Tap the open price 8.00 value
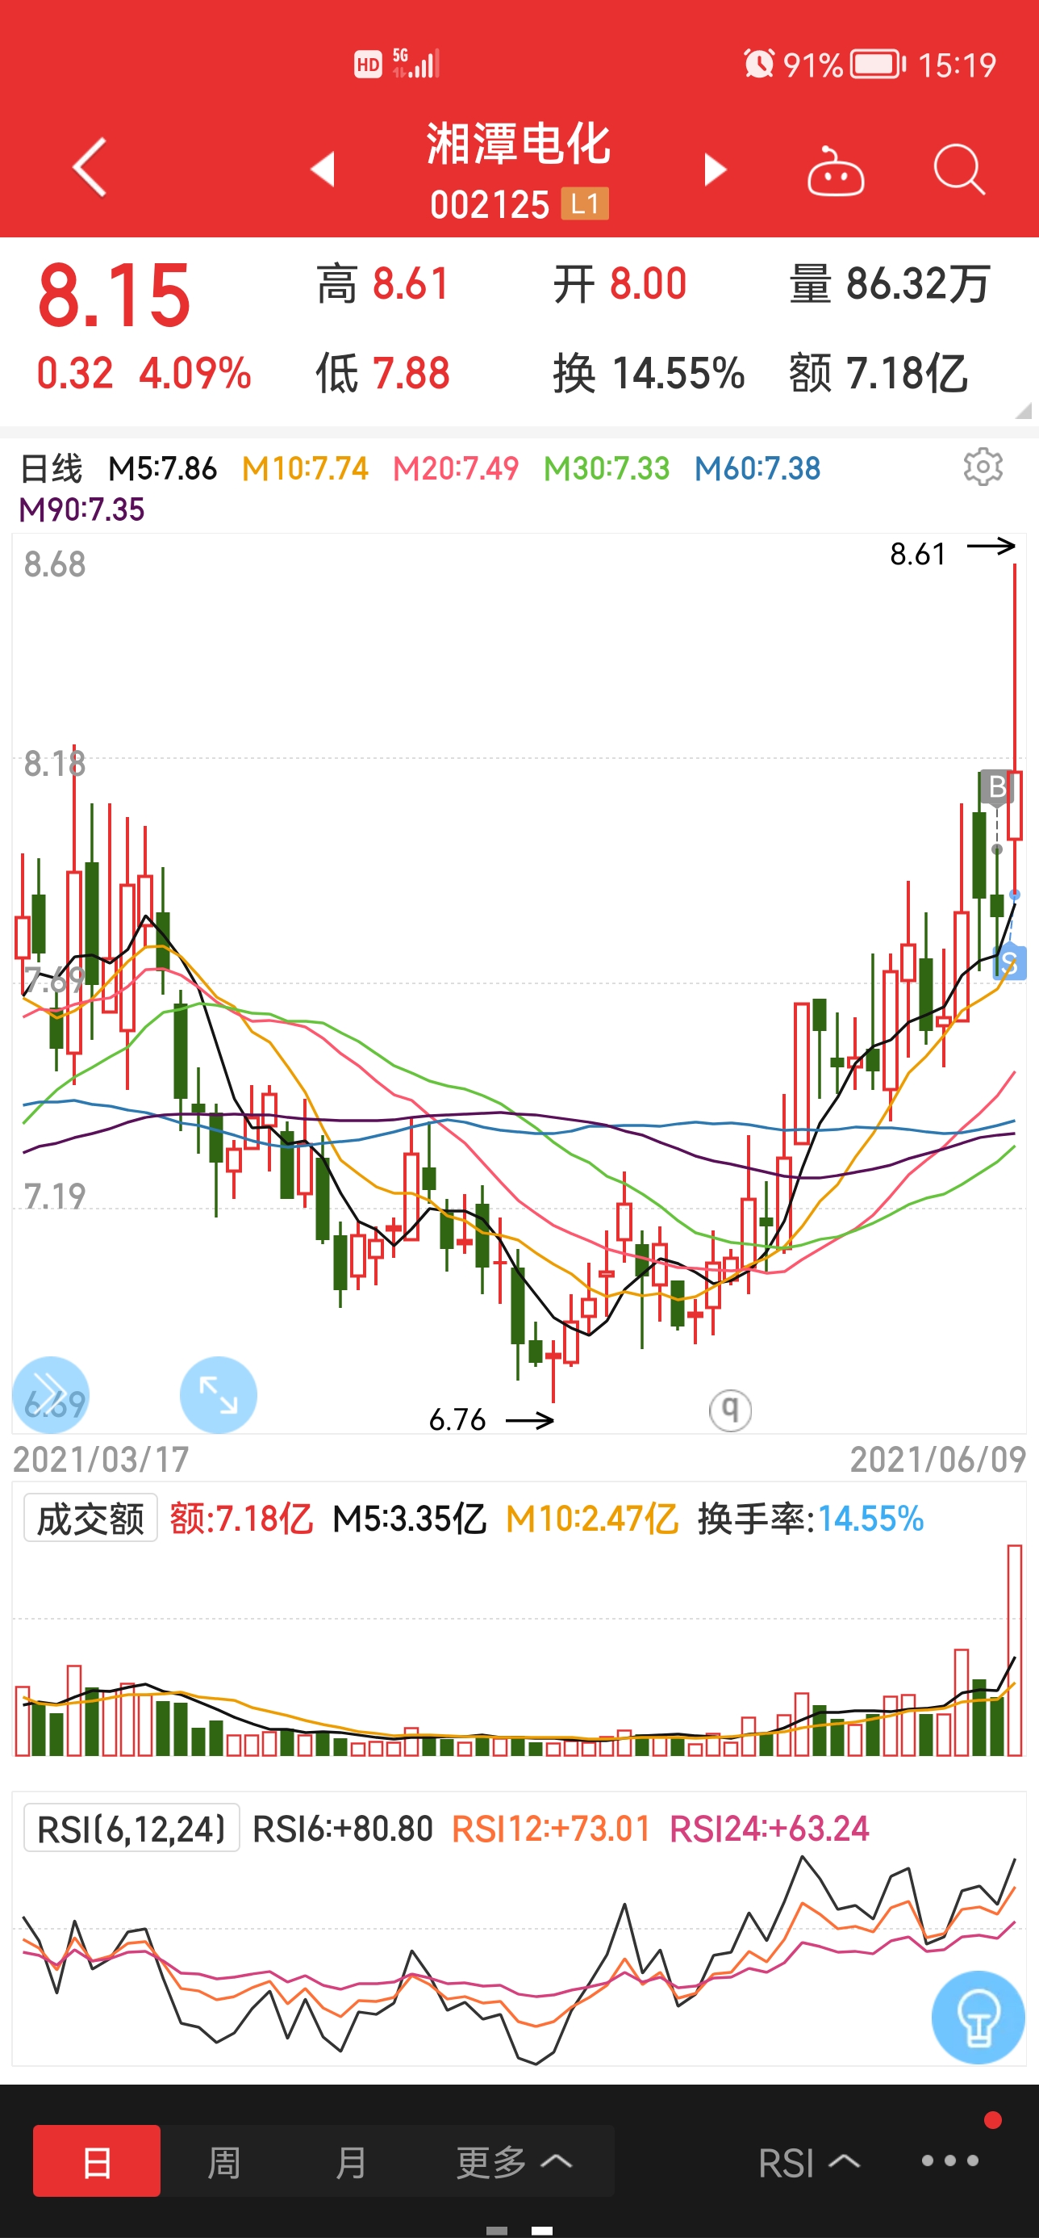Viewport: 1039px width, 2238px height. [648, 284]
